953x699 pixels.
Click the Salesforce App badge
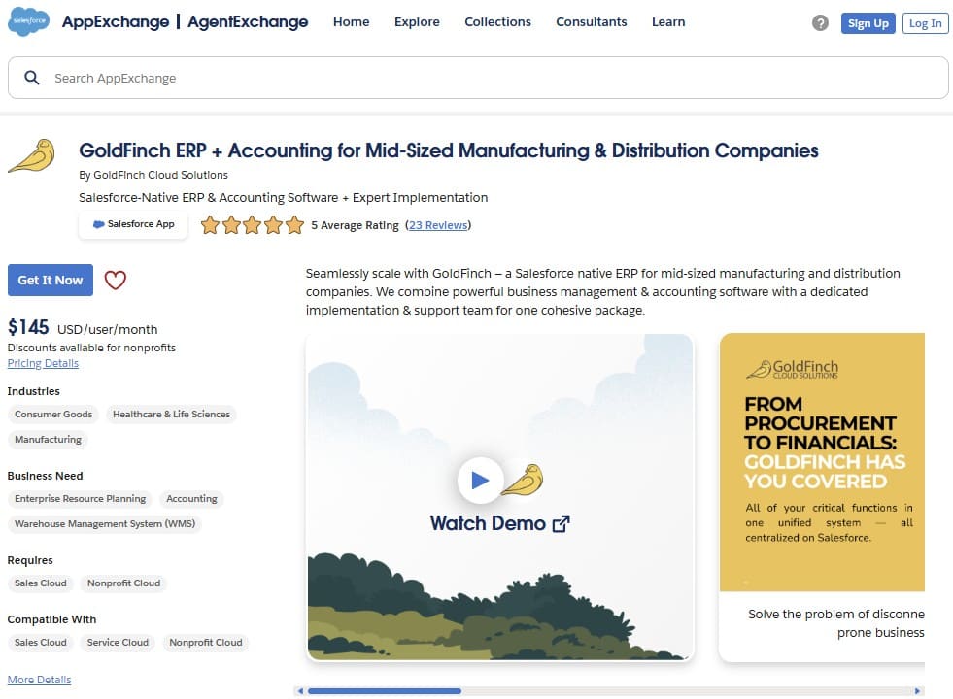pyautogui.click(x=133, y=224)
